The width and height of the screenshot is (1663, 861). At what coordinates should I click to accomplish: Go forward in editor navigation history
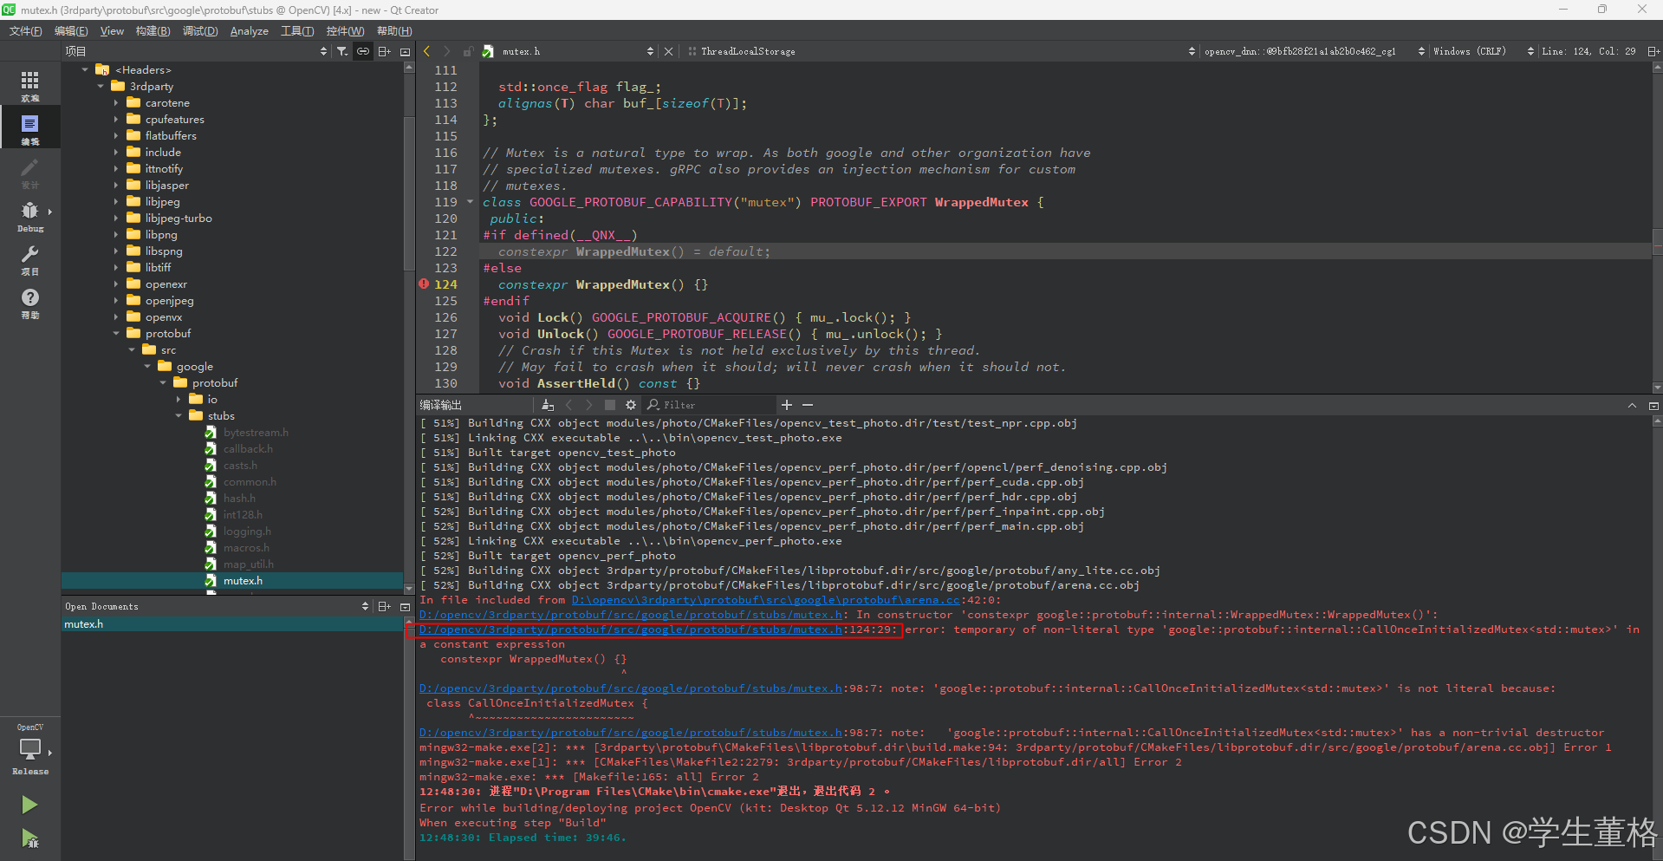pyautogui.click(x=446, y=51)
